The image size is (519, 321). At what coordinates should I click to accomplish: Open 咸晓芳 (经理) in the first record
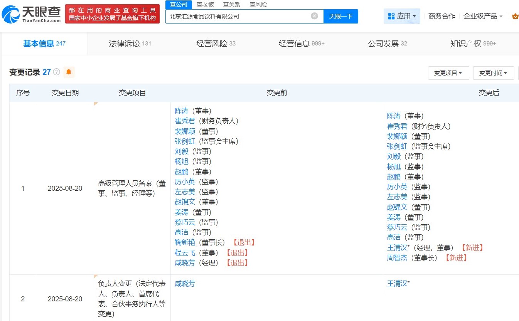tap(185, 263)
